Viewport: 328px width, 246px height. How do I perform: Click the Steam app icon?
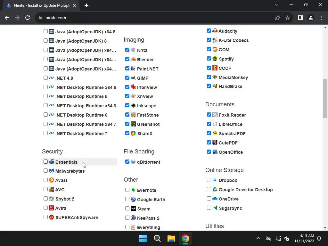pyautogui.click(x=133, y=209)
